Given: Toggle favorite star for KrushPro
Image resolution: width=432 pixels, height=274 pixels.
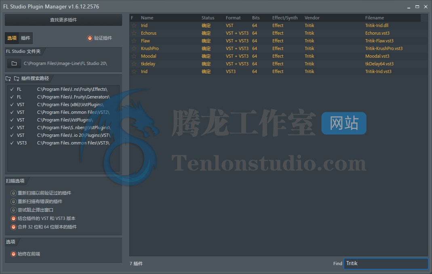Looking at the screenshot, I should (x=134, y=49).
